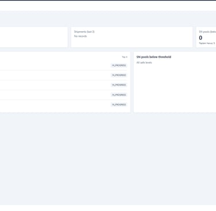
Task: Open the Shipments (last 3) card
Action: click(132, 37)
